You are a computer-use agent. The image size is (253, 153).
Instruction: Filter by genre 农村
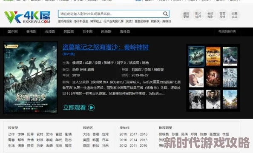(40, 134)
